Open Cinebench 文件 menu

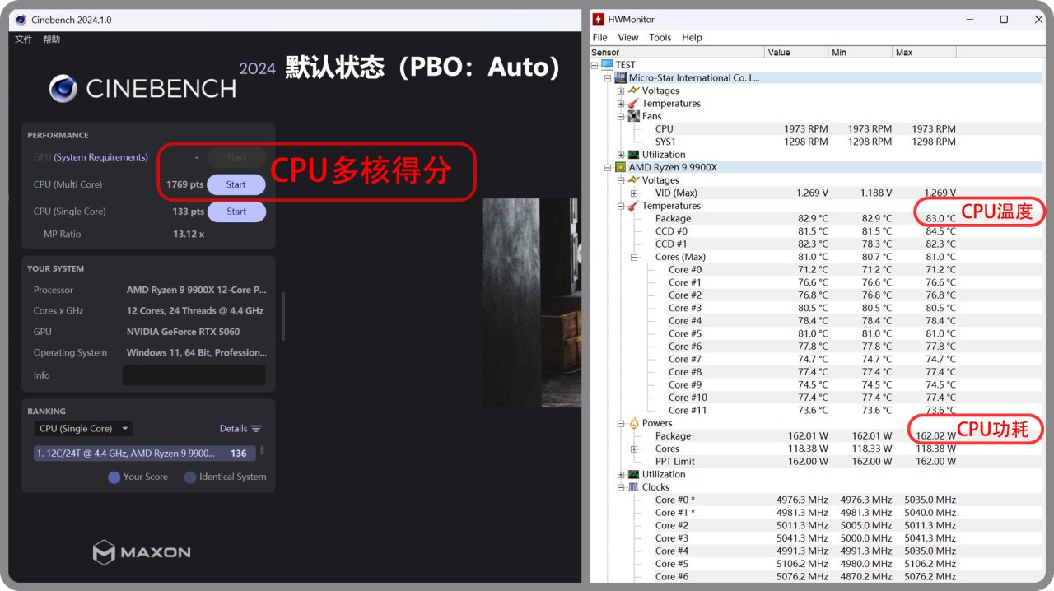click(24, 40)
